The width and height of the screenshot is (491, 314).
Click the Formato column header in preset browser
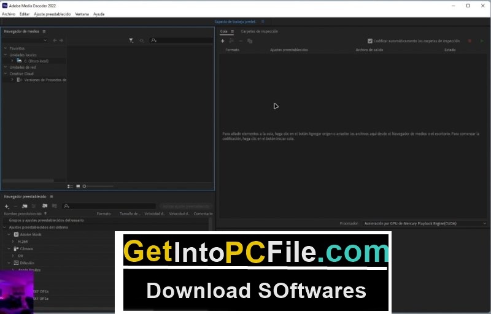pos(104,213)
